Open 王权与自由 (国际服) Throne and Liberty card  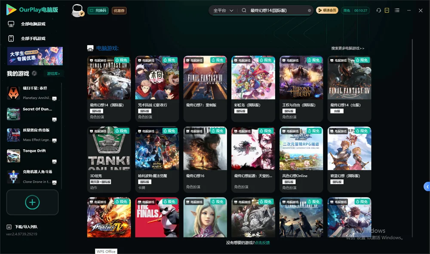coord(301,89)
